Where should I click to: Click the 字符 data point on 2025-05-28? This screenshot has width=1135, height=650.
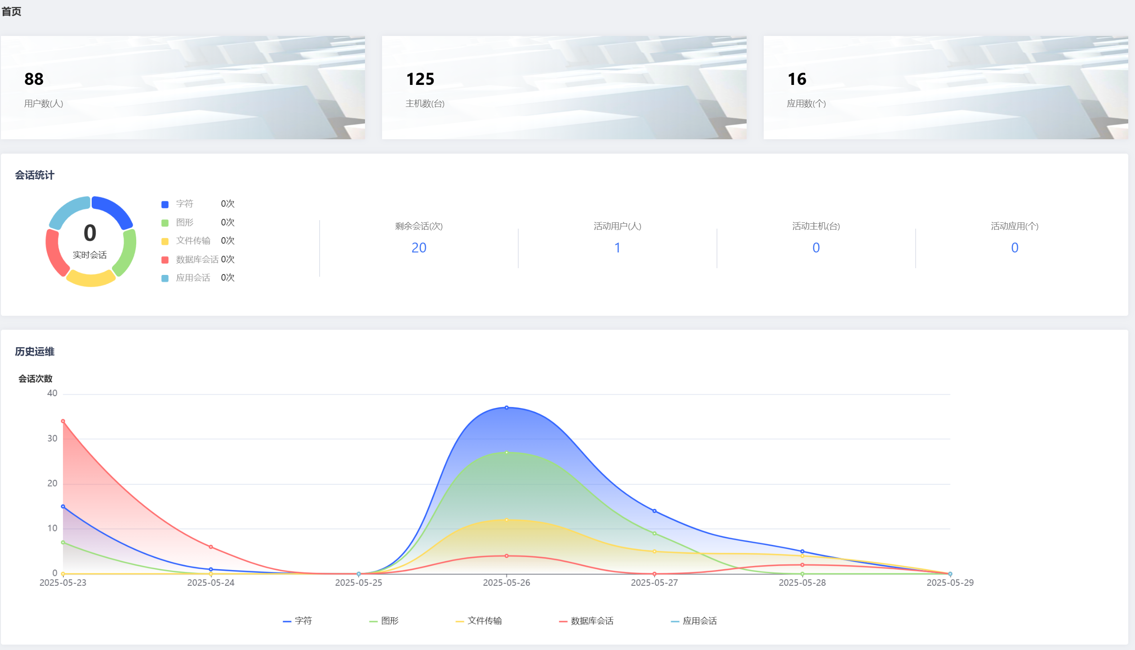[802, 551]
